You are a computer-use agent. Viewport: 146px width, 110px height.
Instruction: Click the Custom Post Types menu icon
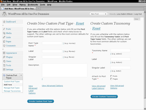(x=4, y=75)
